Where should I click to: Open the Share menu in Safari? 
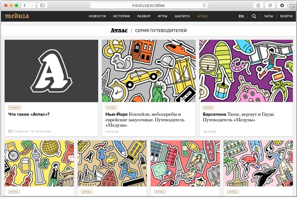pyautogui.click(x=258, y=5)
